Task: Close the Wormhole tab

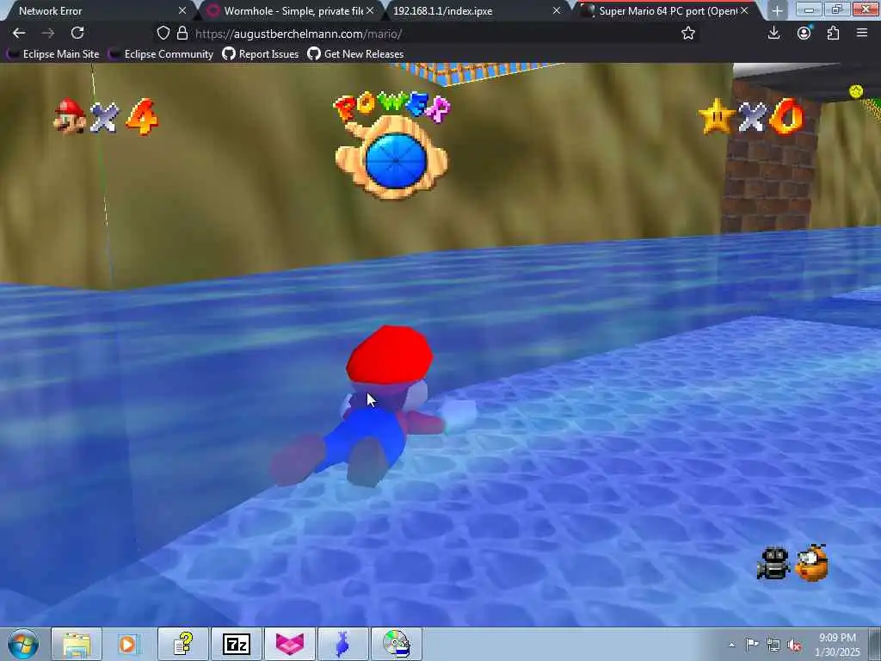Action: [x=370, y=10]
